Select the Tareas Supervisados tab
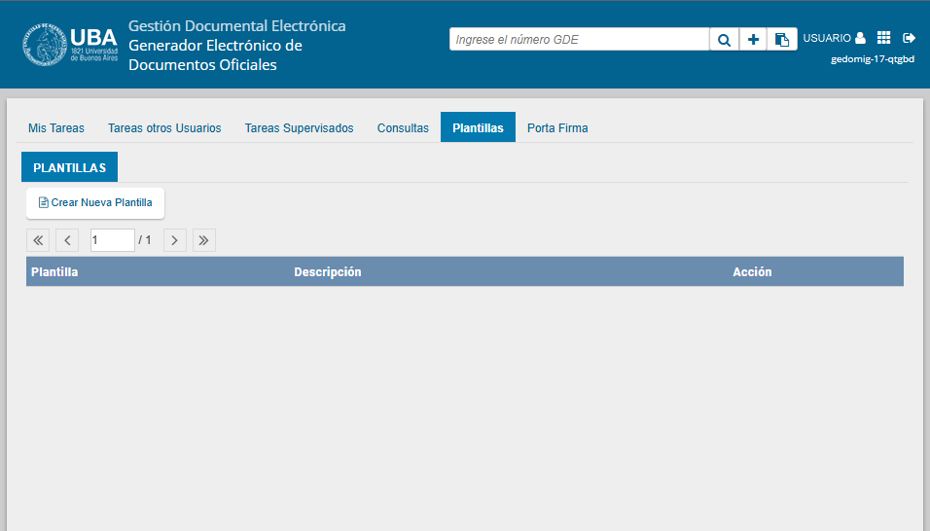 click(x=299, y=128)
